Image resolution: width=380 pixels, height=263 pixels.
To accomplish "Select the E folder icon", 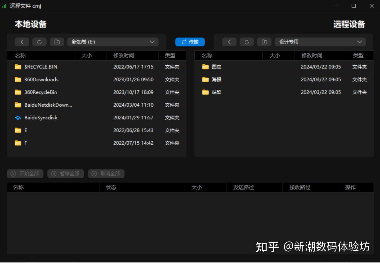I will [18, 130].
